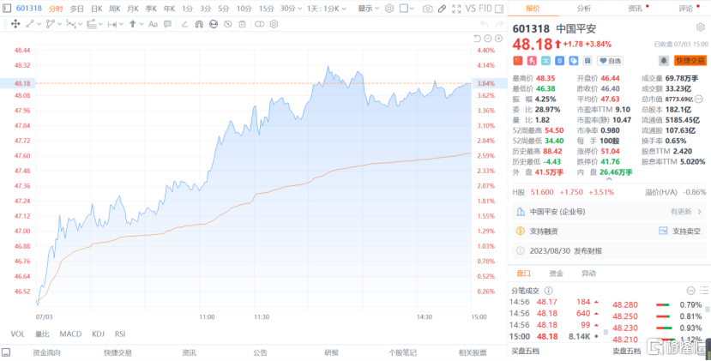Toggle 自选 favorite heart button
Screen dimensions: 711x361
(610, 61)
